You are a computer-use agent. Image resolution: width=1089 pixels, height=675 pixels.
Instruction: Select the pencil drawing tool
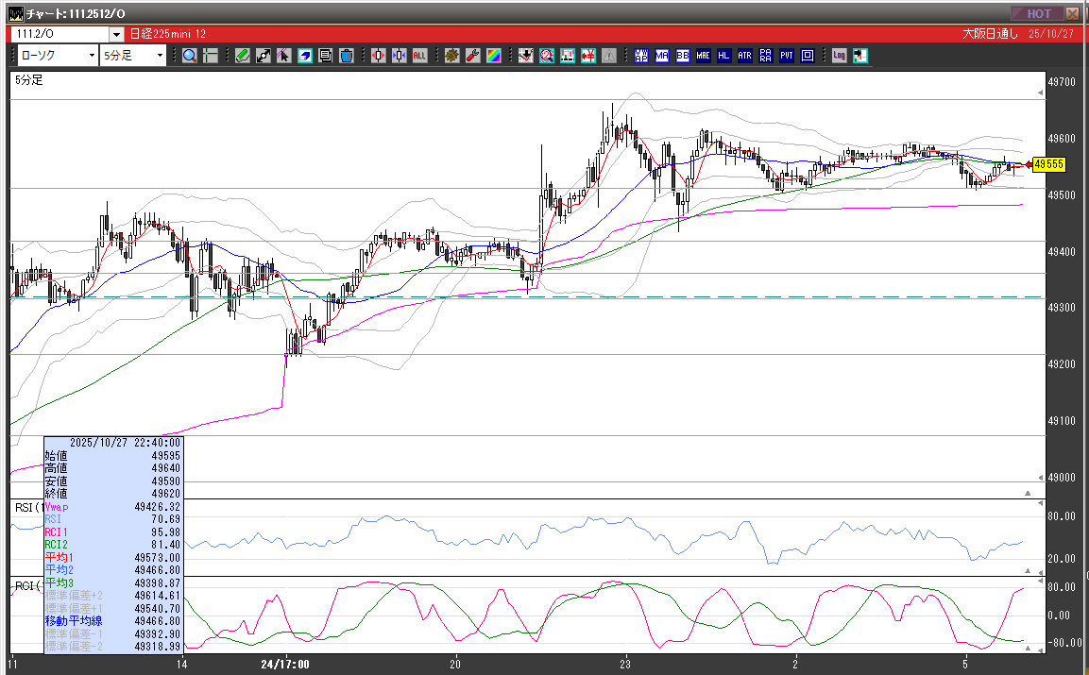[x=243, y=56]
